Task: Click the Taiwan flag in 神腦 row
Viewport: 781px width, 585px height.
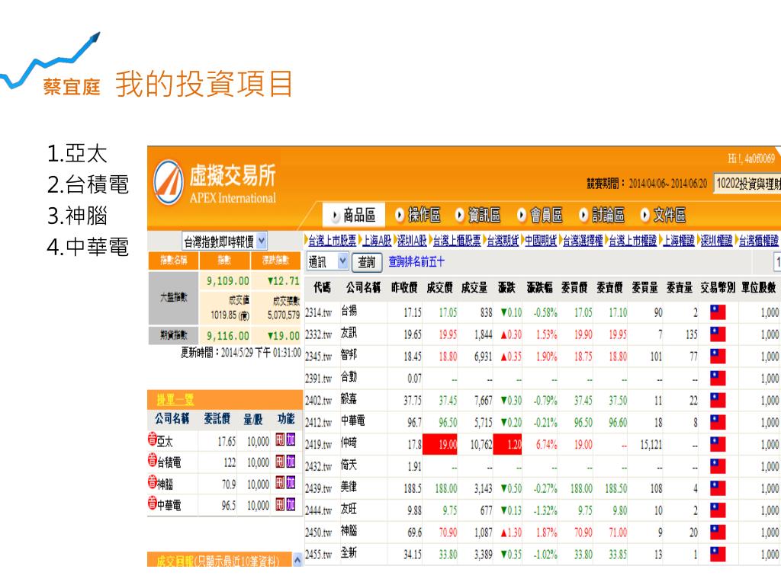Action: click(x=718, y=532)
